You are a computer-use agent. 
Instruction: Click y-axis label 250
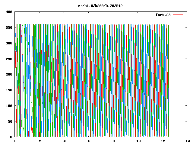9,59
